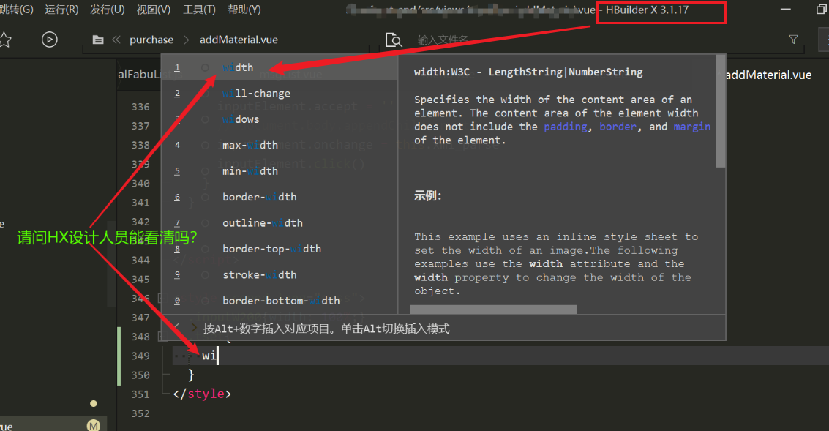Click the yellow right chevron in the hint bar
This screenshot has width=829, height=431.
(x=194, y=329)
